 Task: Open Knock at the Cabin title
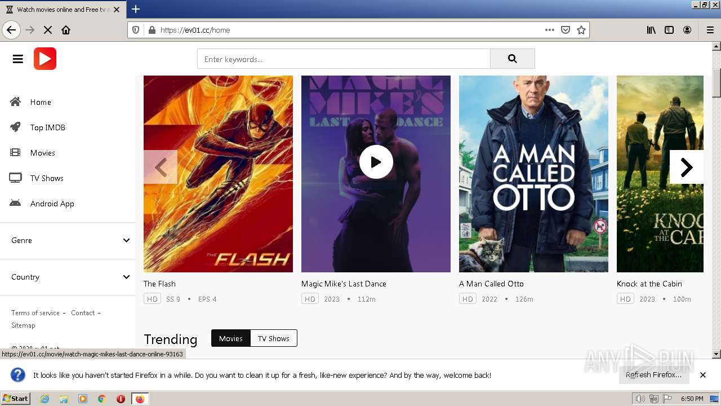tap(649, 284)
